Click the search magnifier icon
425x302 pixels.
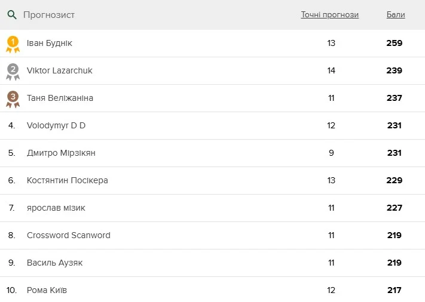12,15
